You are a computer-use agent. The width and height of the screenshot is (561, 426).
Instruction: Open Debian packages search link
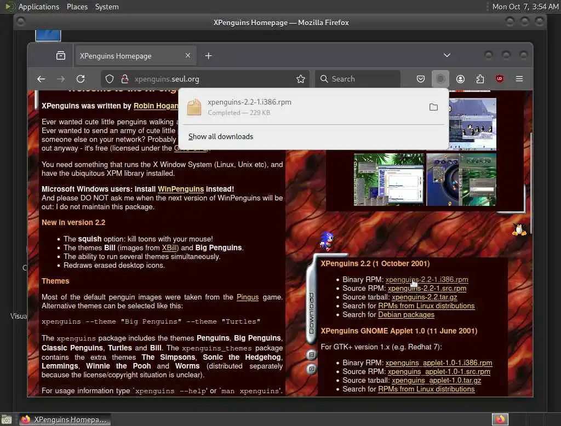tap(406, 314)
